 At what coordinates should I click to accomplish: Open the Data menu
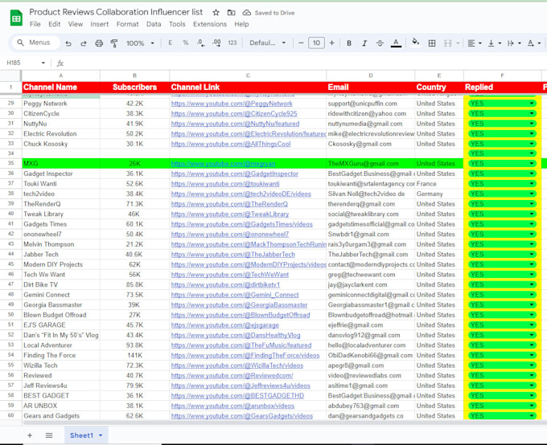click(x=154, y=24)
